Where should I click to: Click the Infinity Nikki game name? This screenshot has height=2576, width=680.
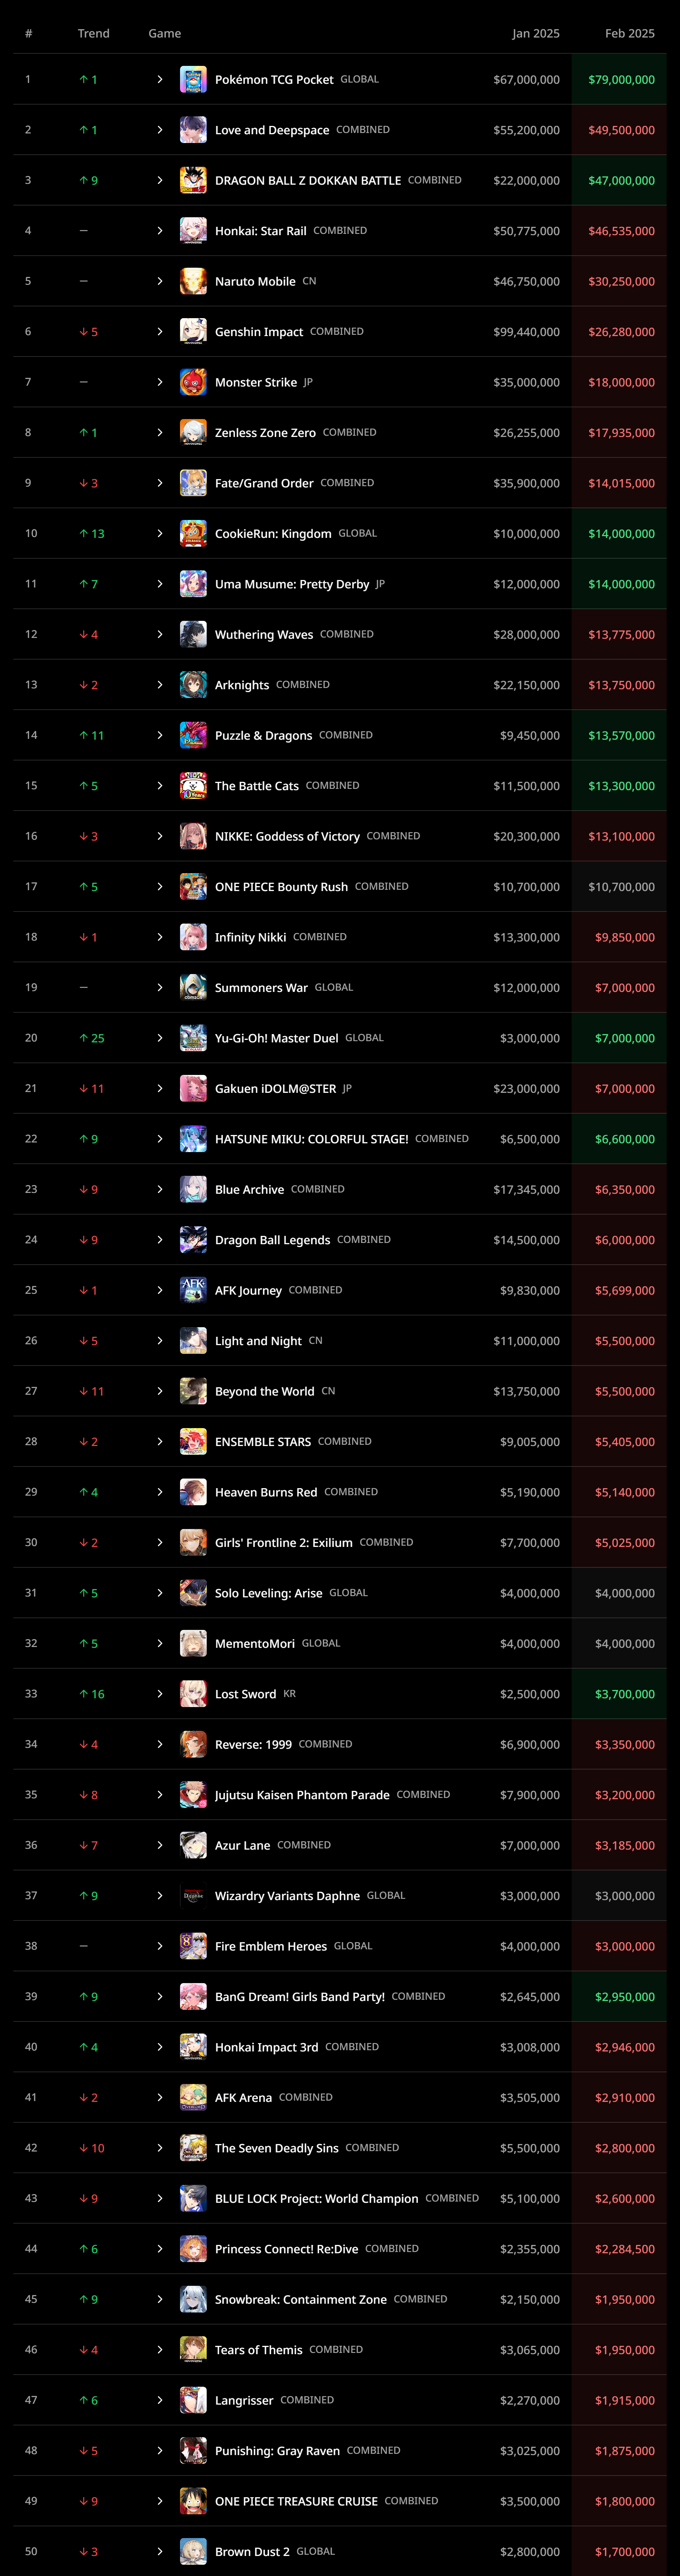[251, 936]
